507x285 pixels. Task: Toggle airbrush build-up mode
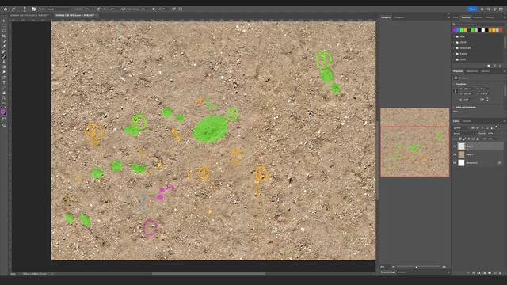pos(124,9)
